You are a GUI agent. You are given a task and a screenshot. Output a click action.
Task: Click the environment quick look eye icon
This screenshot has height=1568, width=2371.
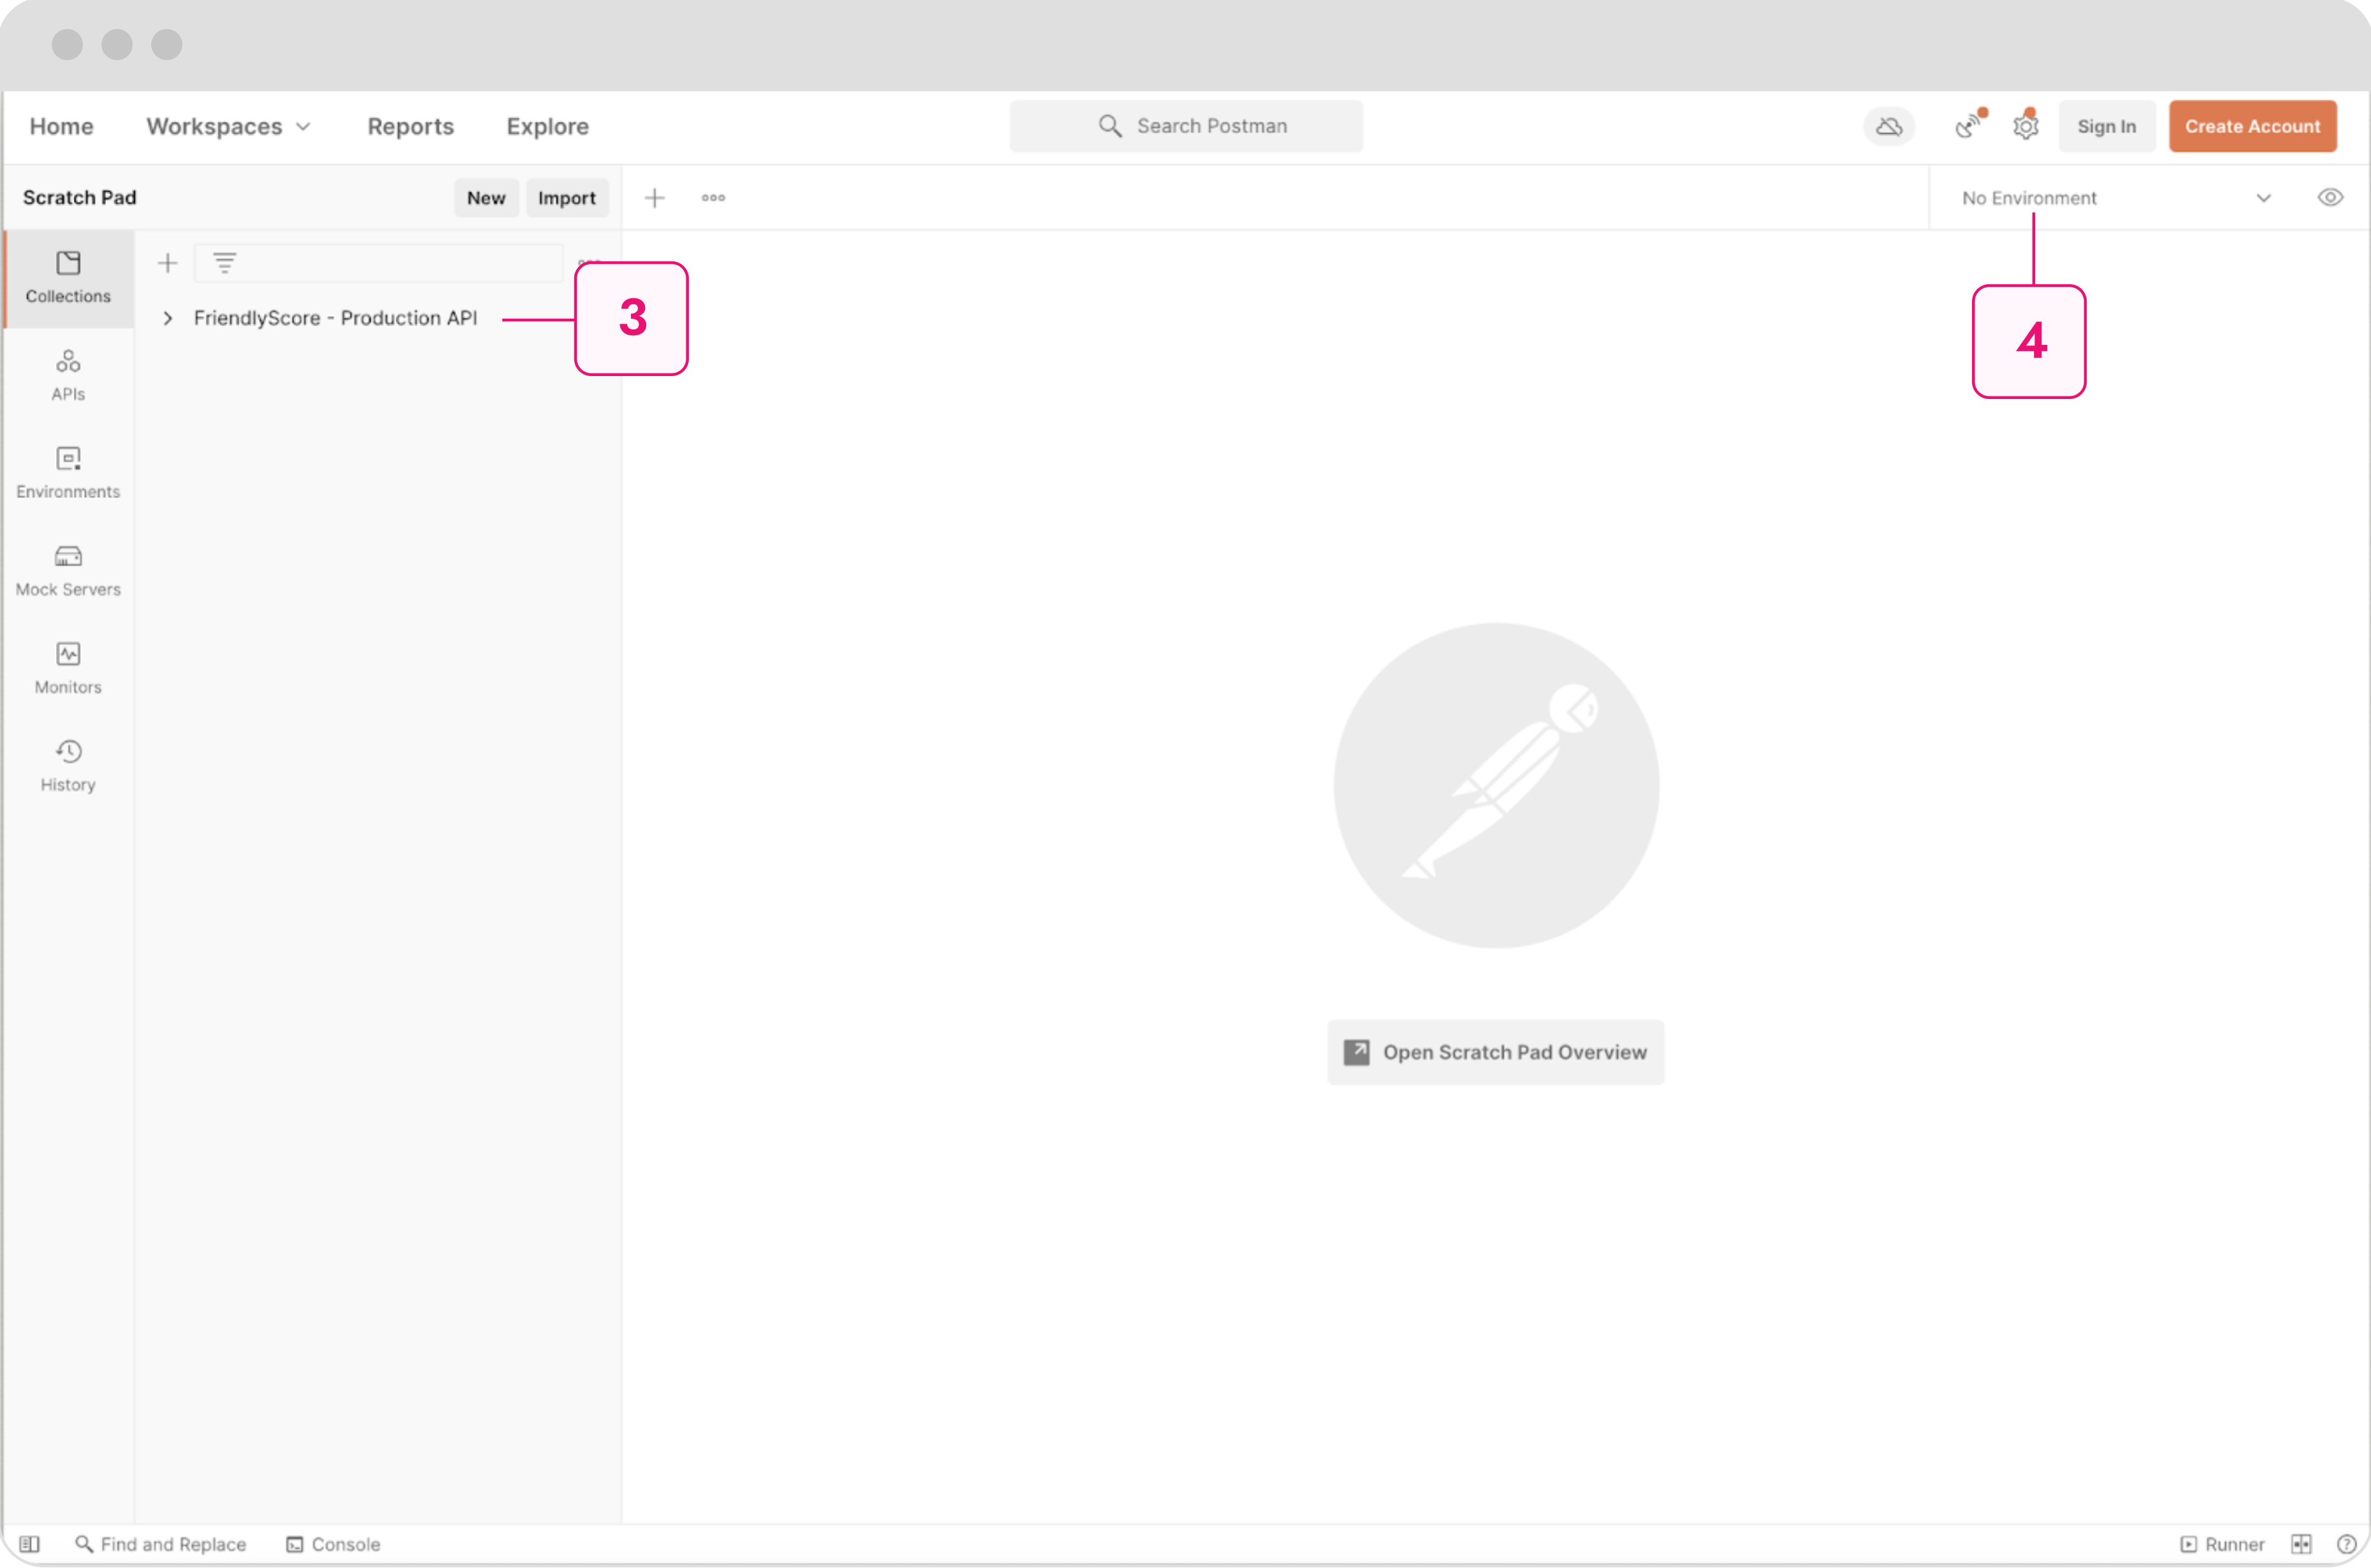click(x=2330, y=197)
